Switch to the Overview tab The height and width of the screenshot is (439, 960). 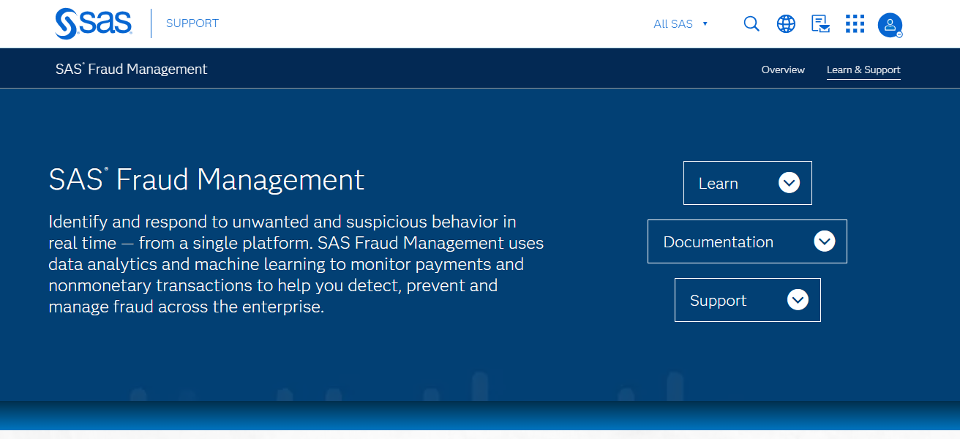coord(783,70)
